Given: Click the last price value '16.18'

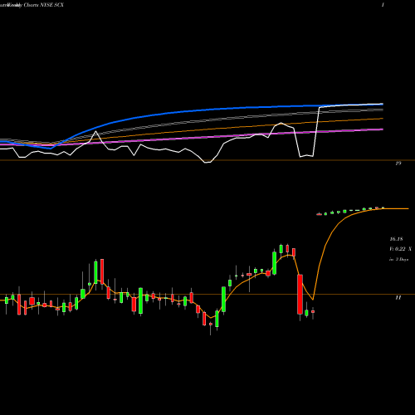Looking at the screenshot, I should (396, 239).
